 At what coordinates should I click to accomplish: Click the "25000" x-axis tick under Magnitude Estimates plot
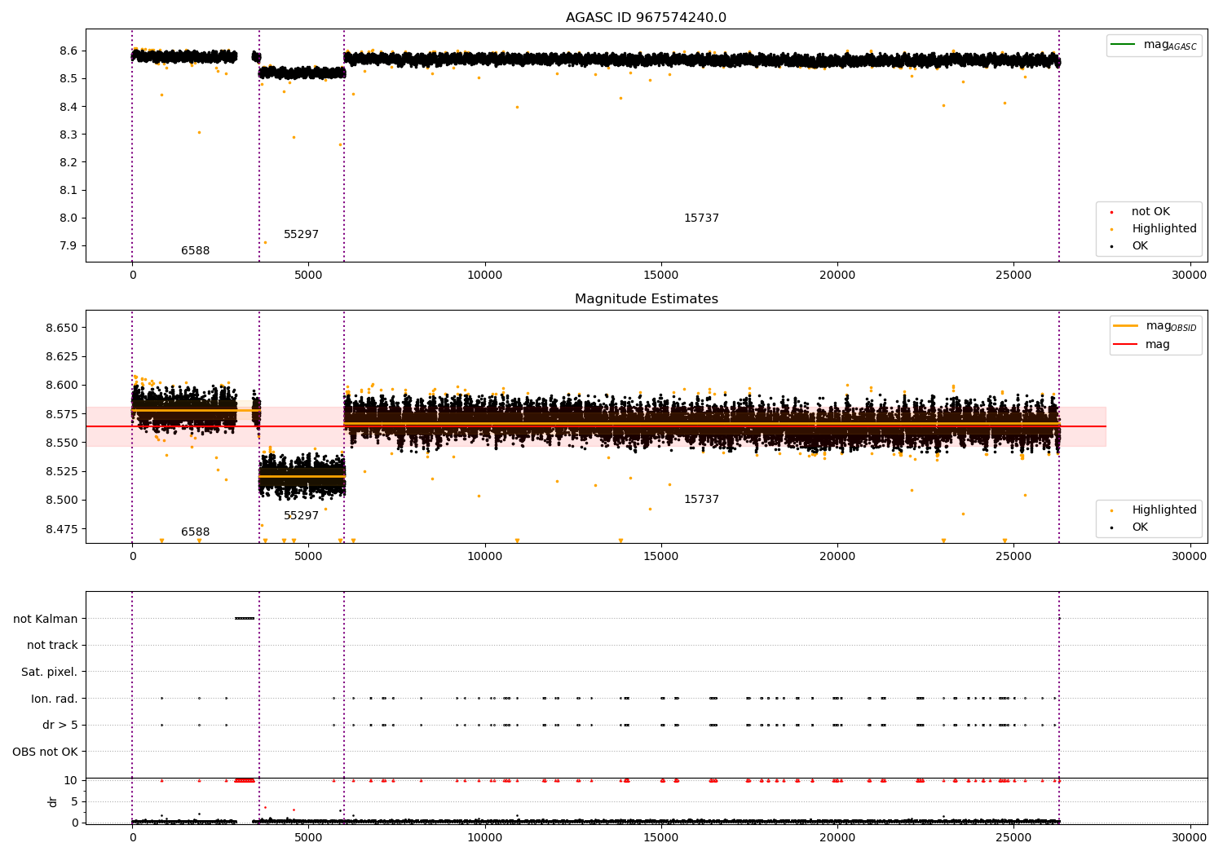coord(1013,557)
